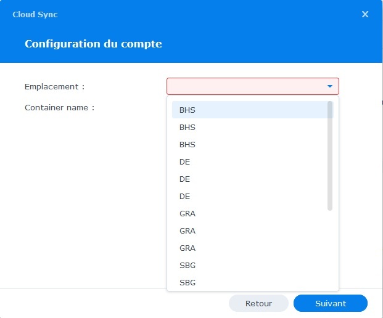The width and height of the screenshot is (383, 318).
Task: Pick the third BHS location
Action: (x=187, y=145)
